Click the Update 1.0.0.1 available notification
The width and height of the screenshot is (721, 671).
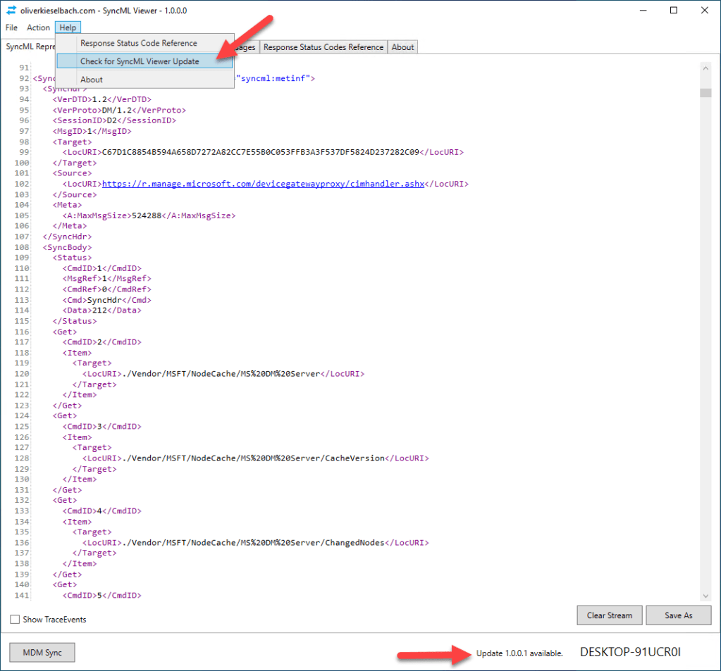click(x=519, y=653)
